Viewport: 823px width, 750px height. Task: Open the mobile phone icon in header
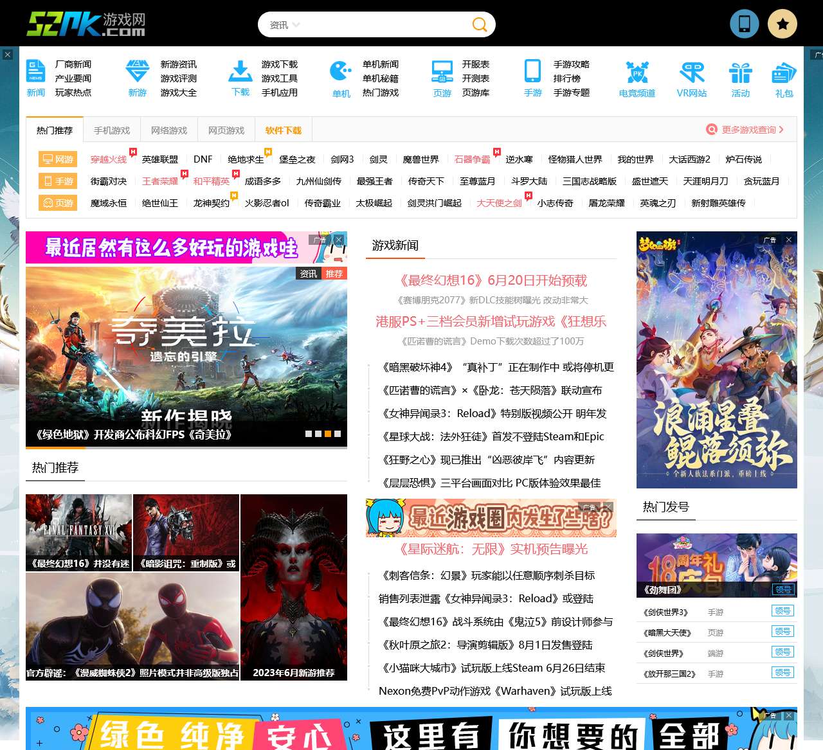click(745, 24)
